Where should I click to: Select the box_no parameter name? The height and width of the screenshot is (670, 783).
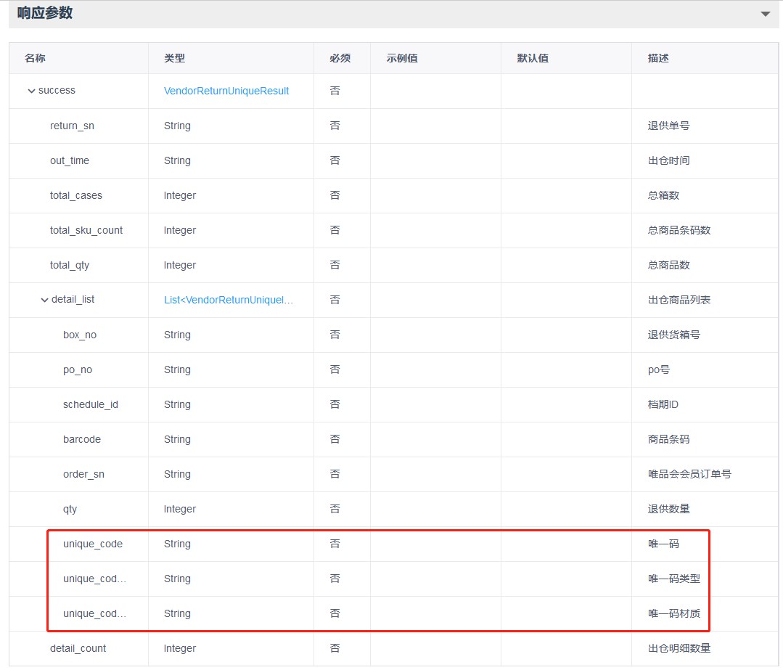tap(80, 335)
